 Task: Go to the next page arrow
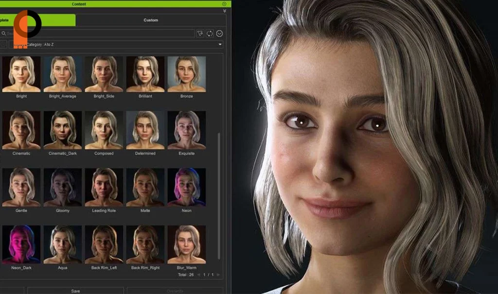(x=218, y=275)
